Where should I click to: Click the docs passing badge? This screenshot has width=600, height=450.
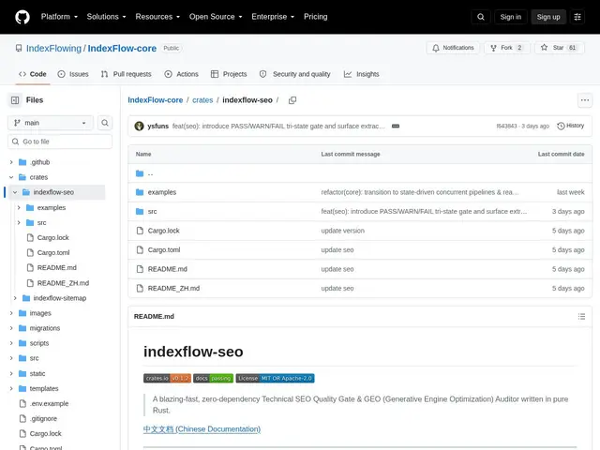(x=213, y=379)
